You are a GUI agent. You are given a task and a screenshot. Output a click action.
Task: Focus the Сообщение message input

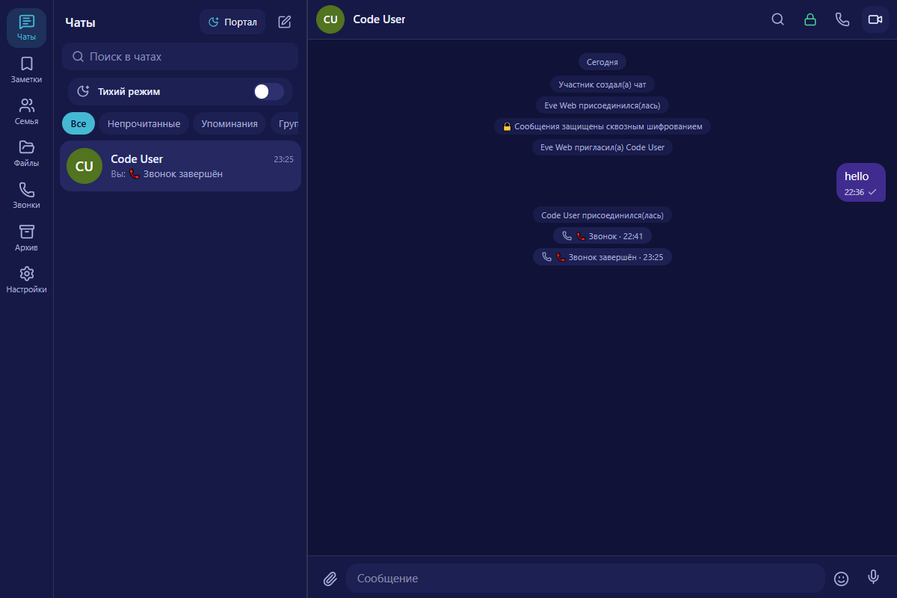585,579
